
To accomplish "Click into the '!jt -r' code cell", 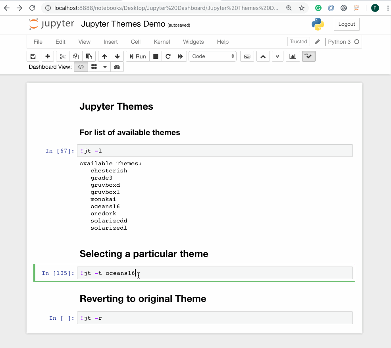I will click(x=214, y=318).
